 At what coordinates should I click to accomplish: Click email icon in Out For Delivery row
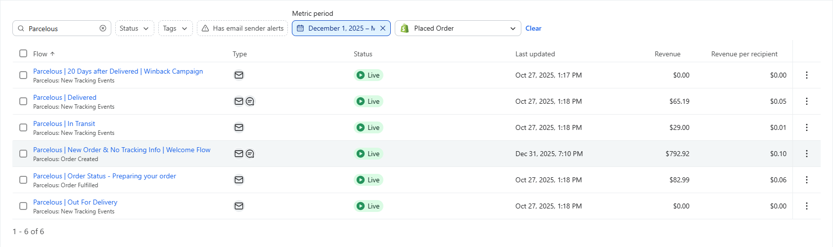[x=239, y=206]
